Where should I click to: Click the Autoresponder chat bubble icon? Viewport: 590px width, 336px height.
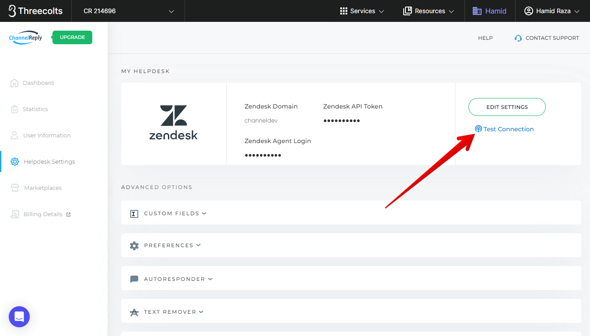(134, 279)
